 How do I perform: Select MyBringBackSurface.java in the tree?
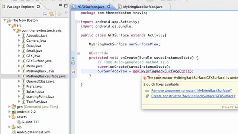(46, 76)
